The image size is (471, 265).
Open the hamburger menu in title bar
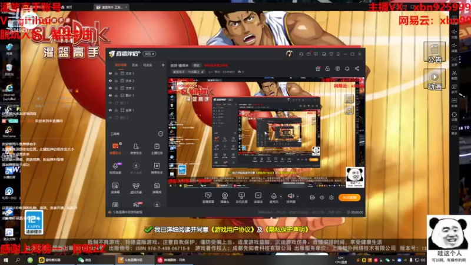tap(338, 54)
